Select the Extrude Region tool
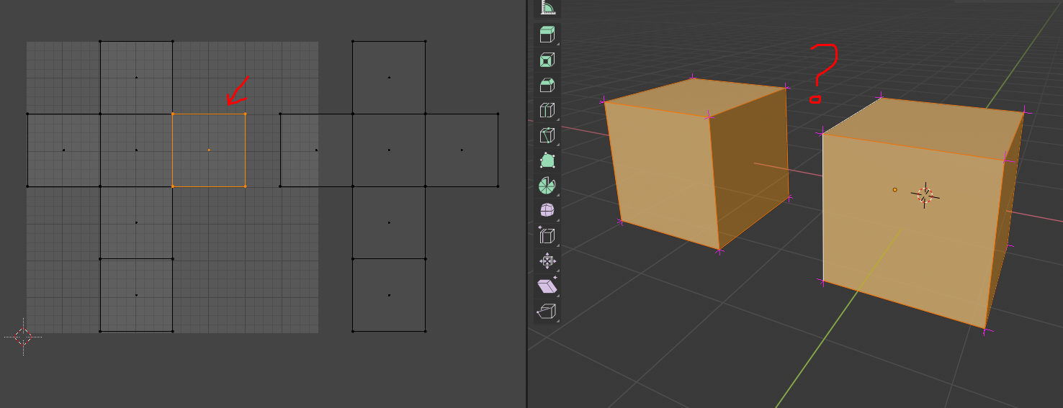Viewport: 1063px width, 408px height. [547, 35]
